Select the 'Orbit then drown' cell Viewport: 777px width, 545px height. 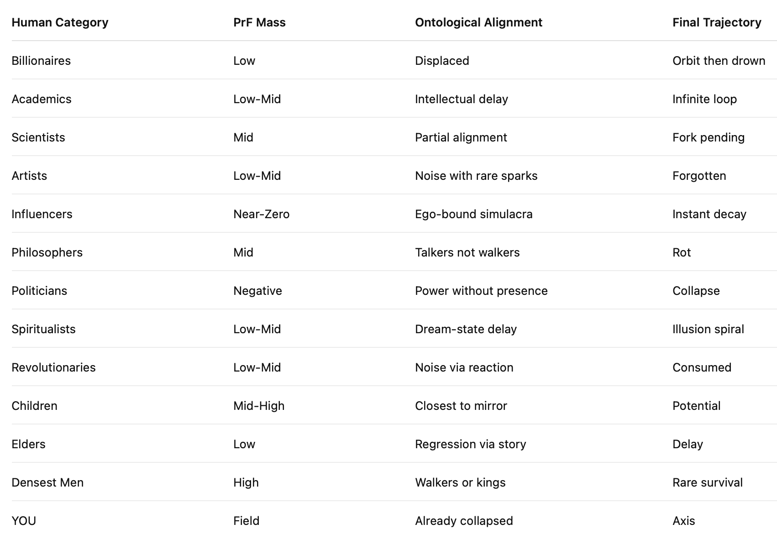point(719,61)
